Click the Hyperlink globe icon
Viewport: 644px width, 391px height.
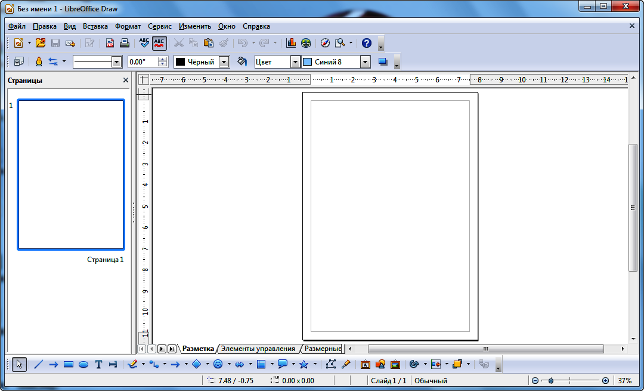(306, 43)
